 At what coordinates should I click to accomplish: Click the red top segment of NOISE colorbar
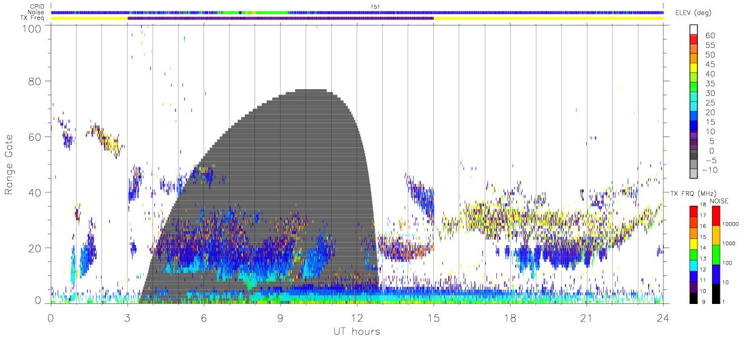pos(715,215)
